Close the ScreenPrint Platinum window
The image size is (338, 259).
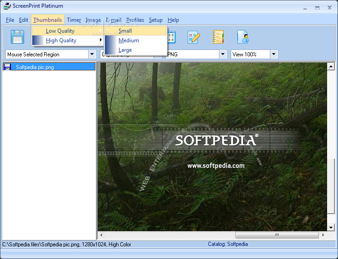(329, 8)
